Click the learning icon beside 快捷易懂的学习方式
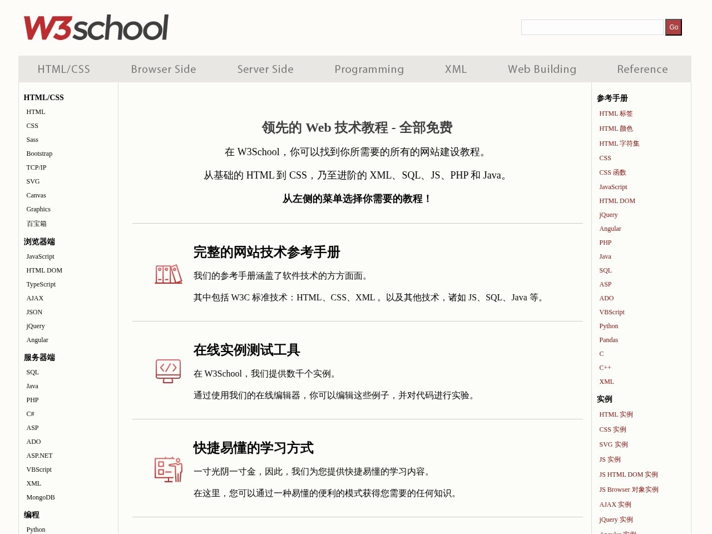 coord(169,469)
